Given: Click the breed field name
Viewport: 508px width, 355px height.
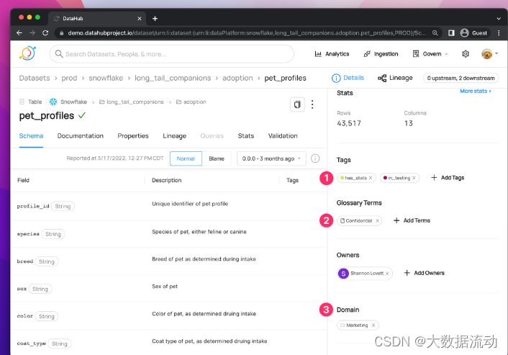Looking at the screenshot, I should pyautogui.click(x=25, y=261).
